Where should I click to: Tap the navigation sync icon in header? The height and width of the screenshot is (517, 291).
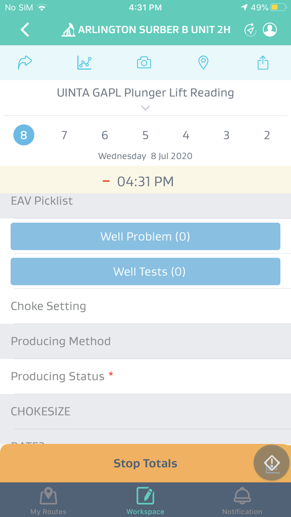pyautogui.click(x=250, y=30)
